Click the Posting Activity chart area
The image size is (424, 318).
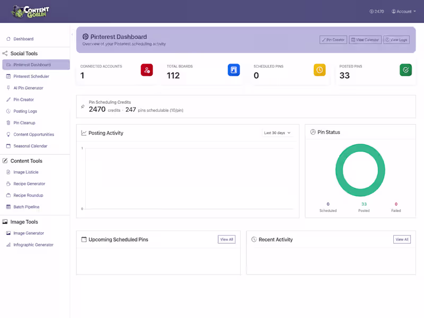pyautogui.click(x=188, y=179)
